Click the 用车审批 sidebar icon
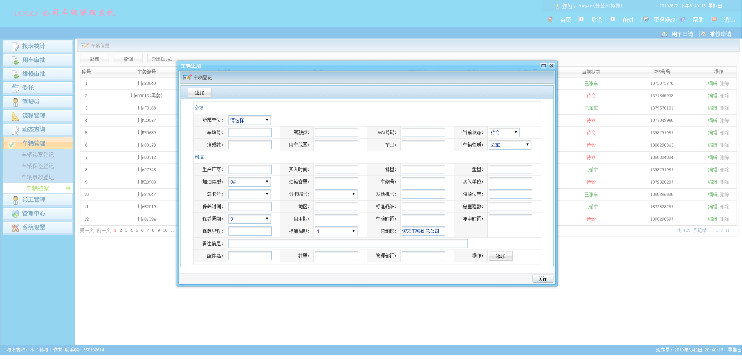The height and width of the screenshot is (361, 742). click(x=15, y=61)
